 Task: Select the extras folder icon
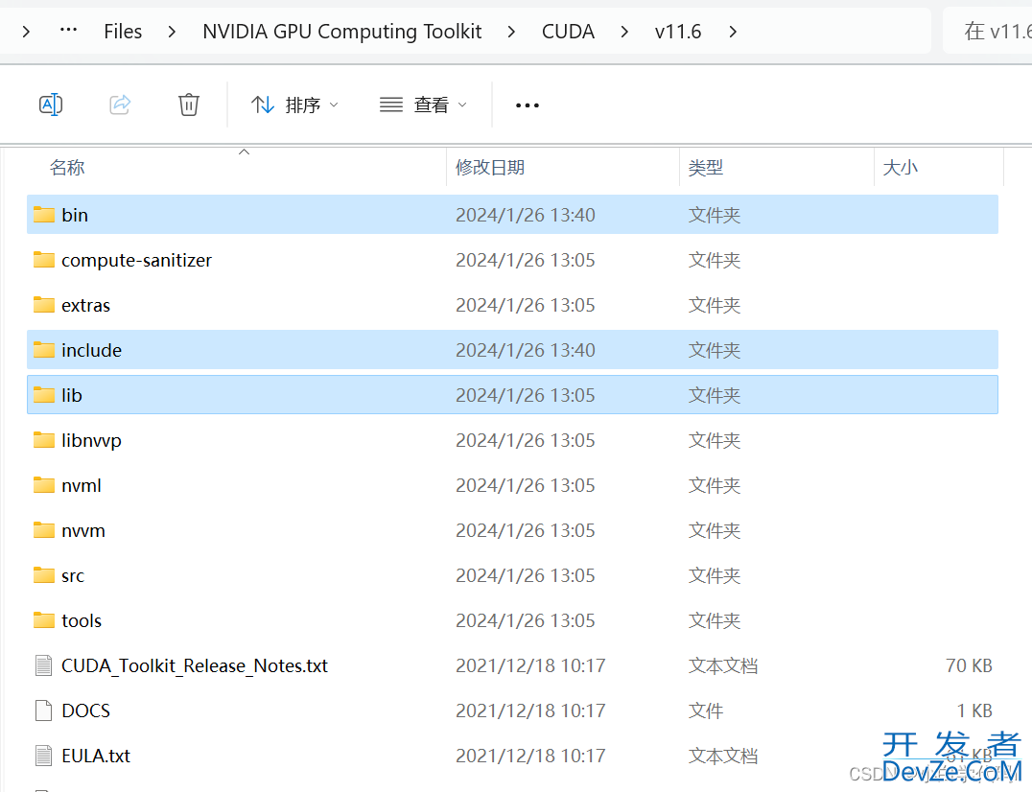click(x=44, y=305)
